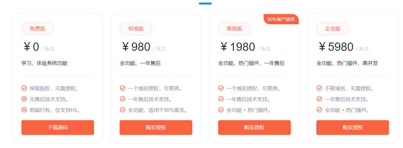This screenshot has width=403, height=148.
Task: Select the 高级版 plan label
Action: click(x=234, y=29)
